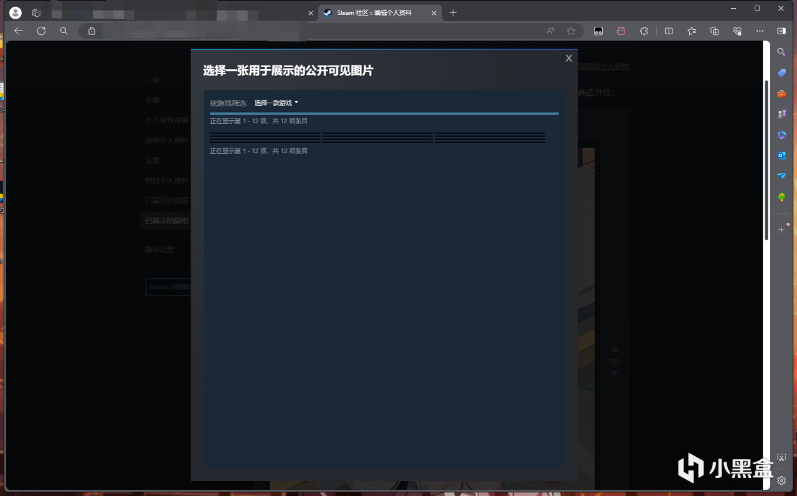This screenshot has width=797, height=496.
Task: Click the page vertical scrollbar thumb
Action: 766,159
